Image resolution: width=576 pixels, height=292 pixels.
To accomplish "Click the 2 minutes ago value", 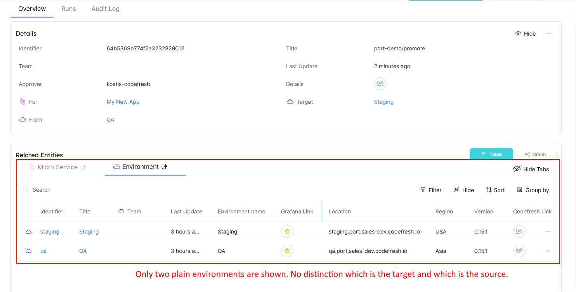I will 392,66.
